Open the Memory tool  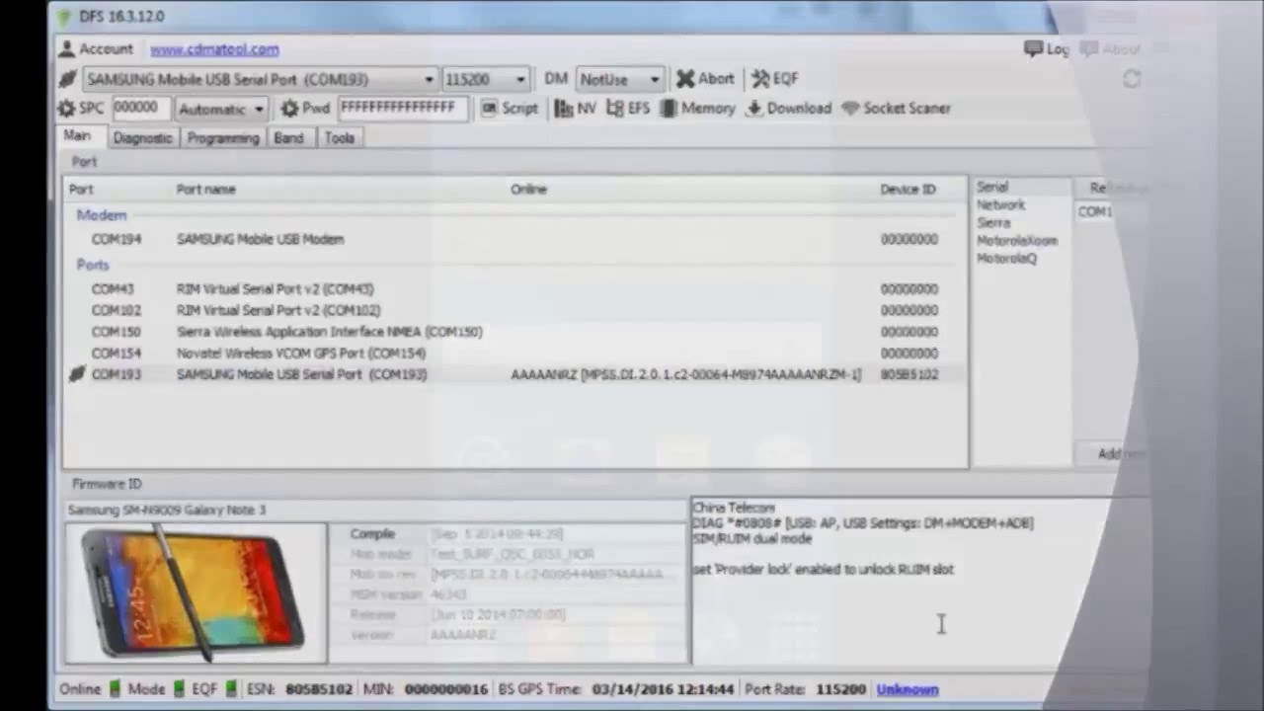click(697, 109)
